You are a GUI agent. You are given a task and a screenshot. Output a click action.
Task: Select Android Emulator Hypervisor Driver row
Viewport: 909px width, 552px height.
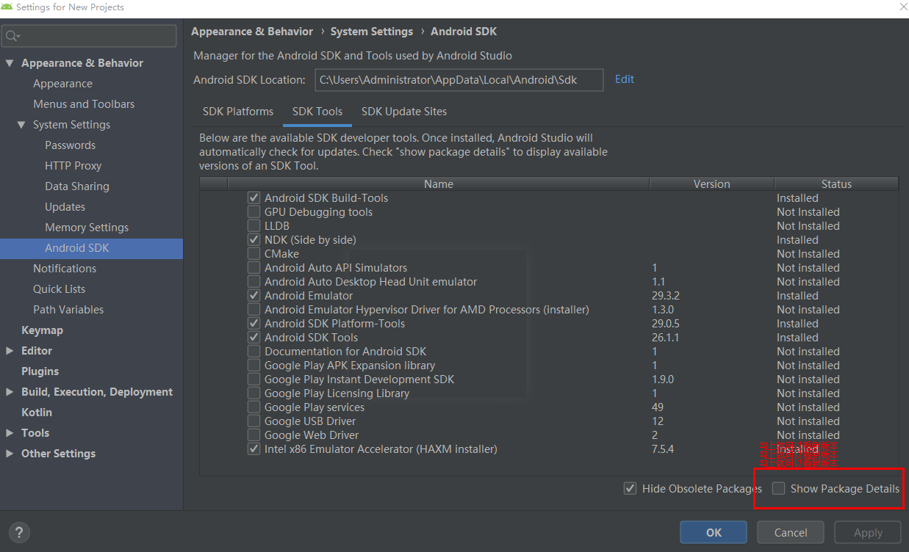pyautogui.click(x=548, y=310)
